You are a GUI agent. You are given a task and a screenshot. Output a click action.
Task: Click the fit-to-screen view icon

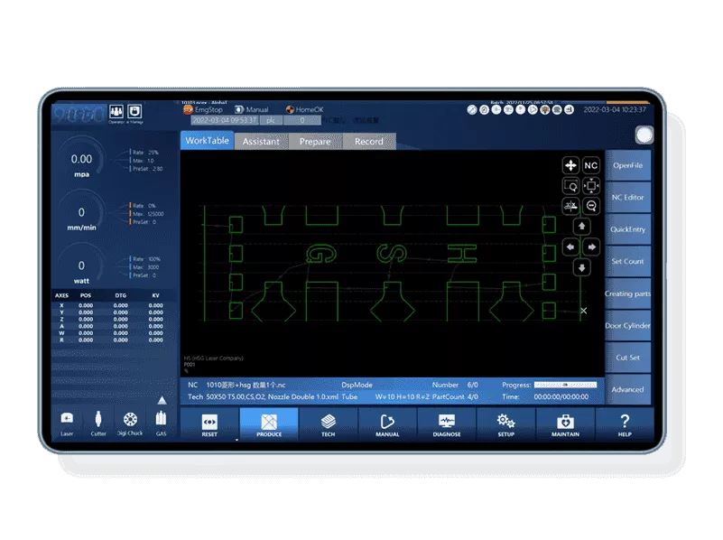591,186
